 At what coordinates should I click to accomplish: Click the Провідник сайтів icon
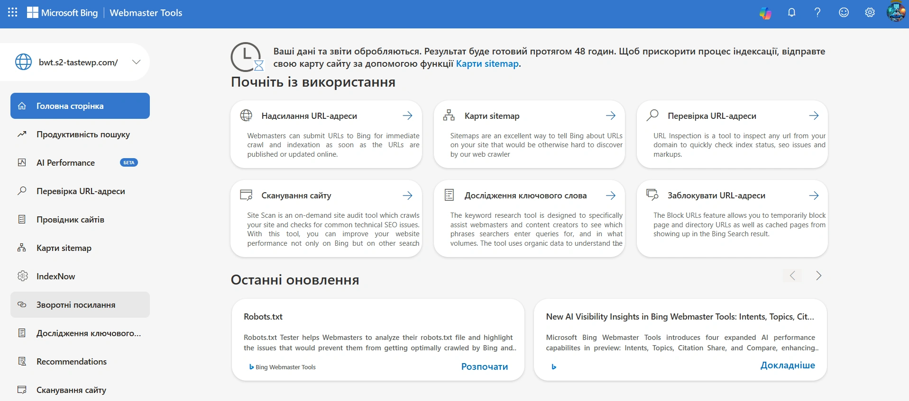point(22,219)
